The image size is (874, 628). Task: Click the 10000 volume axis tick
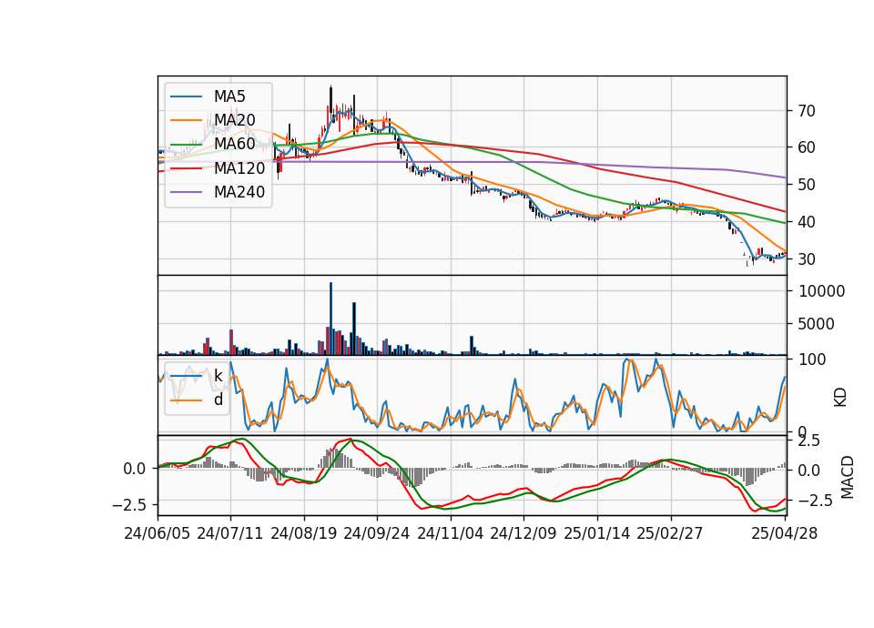coord(821,291)
